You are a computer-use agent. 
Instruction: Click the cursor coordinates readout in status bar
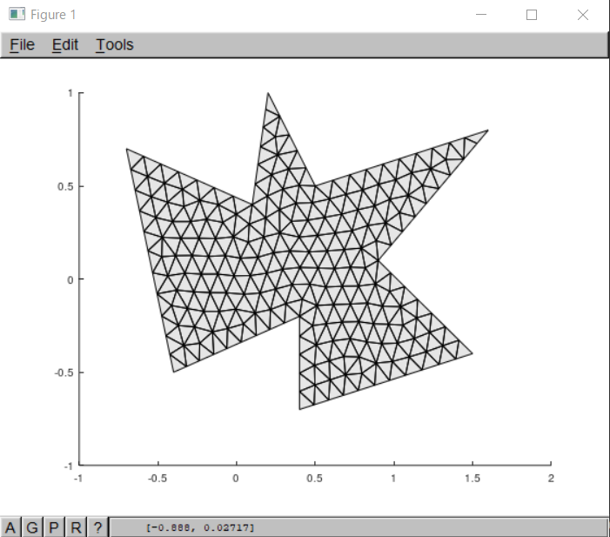[200, 527]
